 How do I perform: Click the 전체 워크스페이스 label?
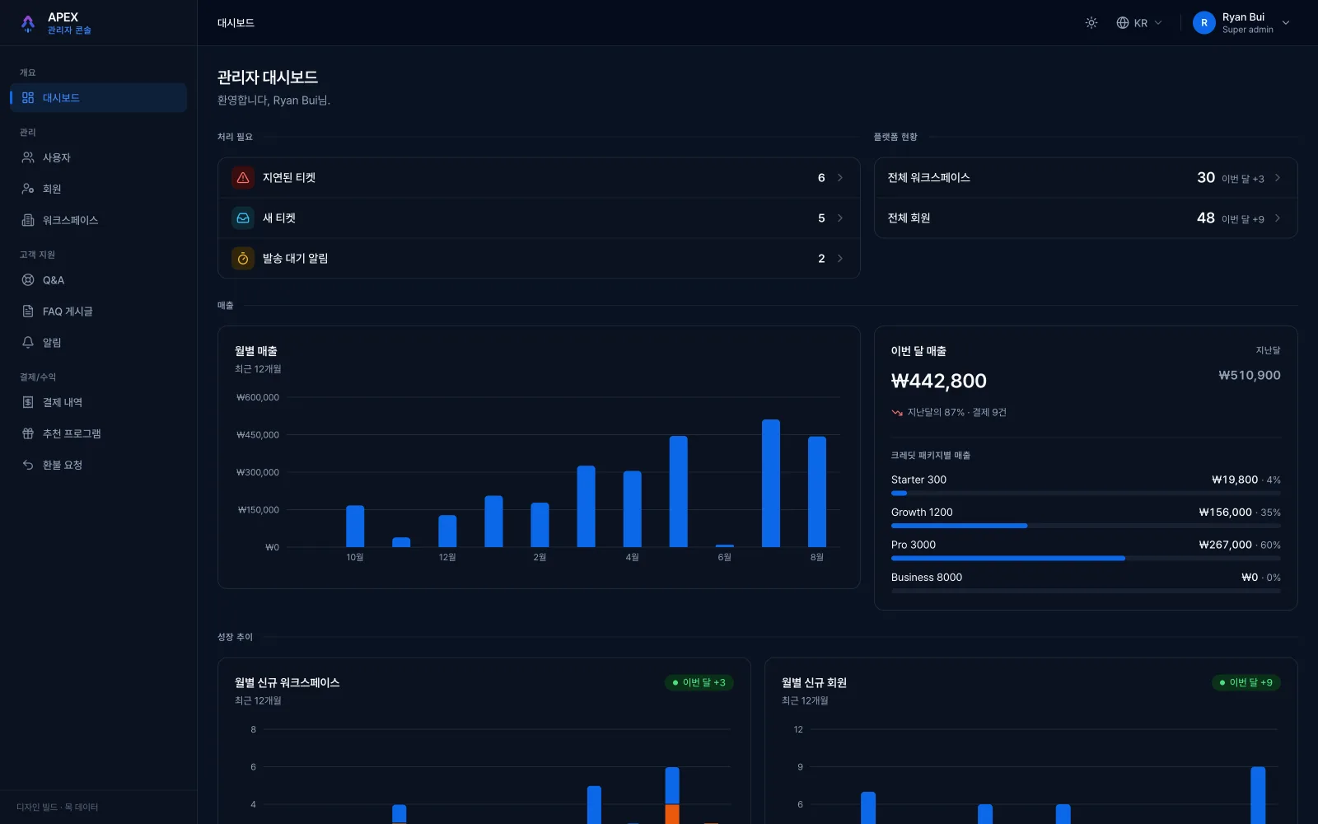click(928, 178)
